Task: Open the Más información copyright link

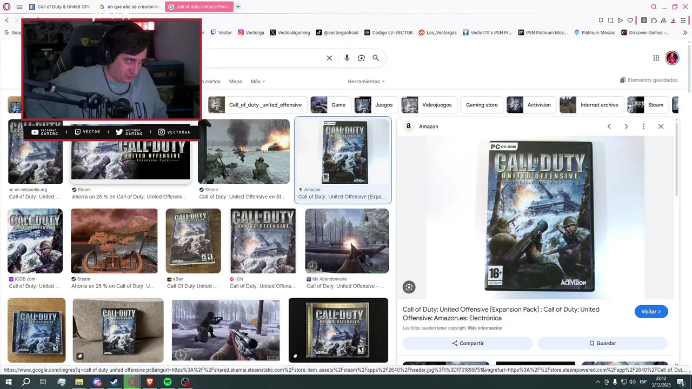Action: pos(485,328)
